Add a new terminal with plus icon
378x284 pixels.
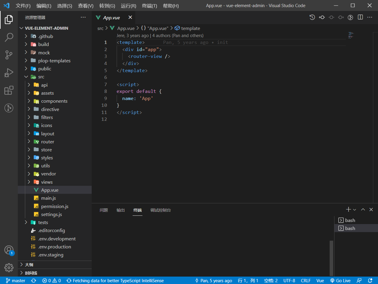[x=348, y=210]
